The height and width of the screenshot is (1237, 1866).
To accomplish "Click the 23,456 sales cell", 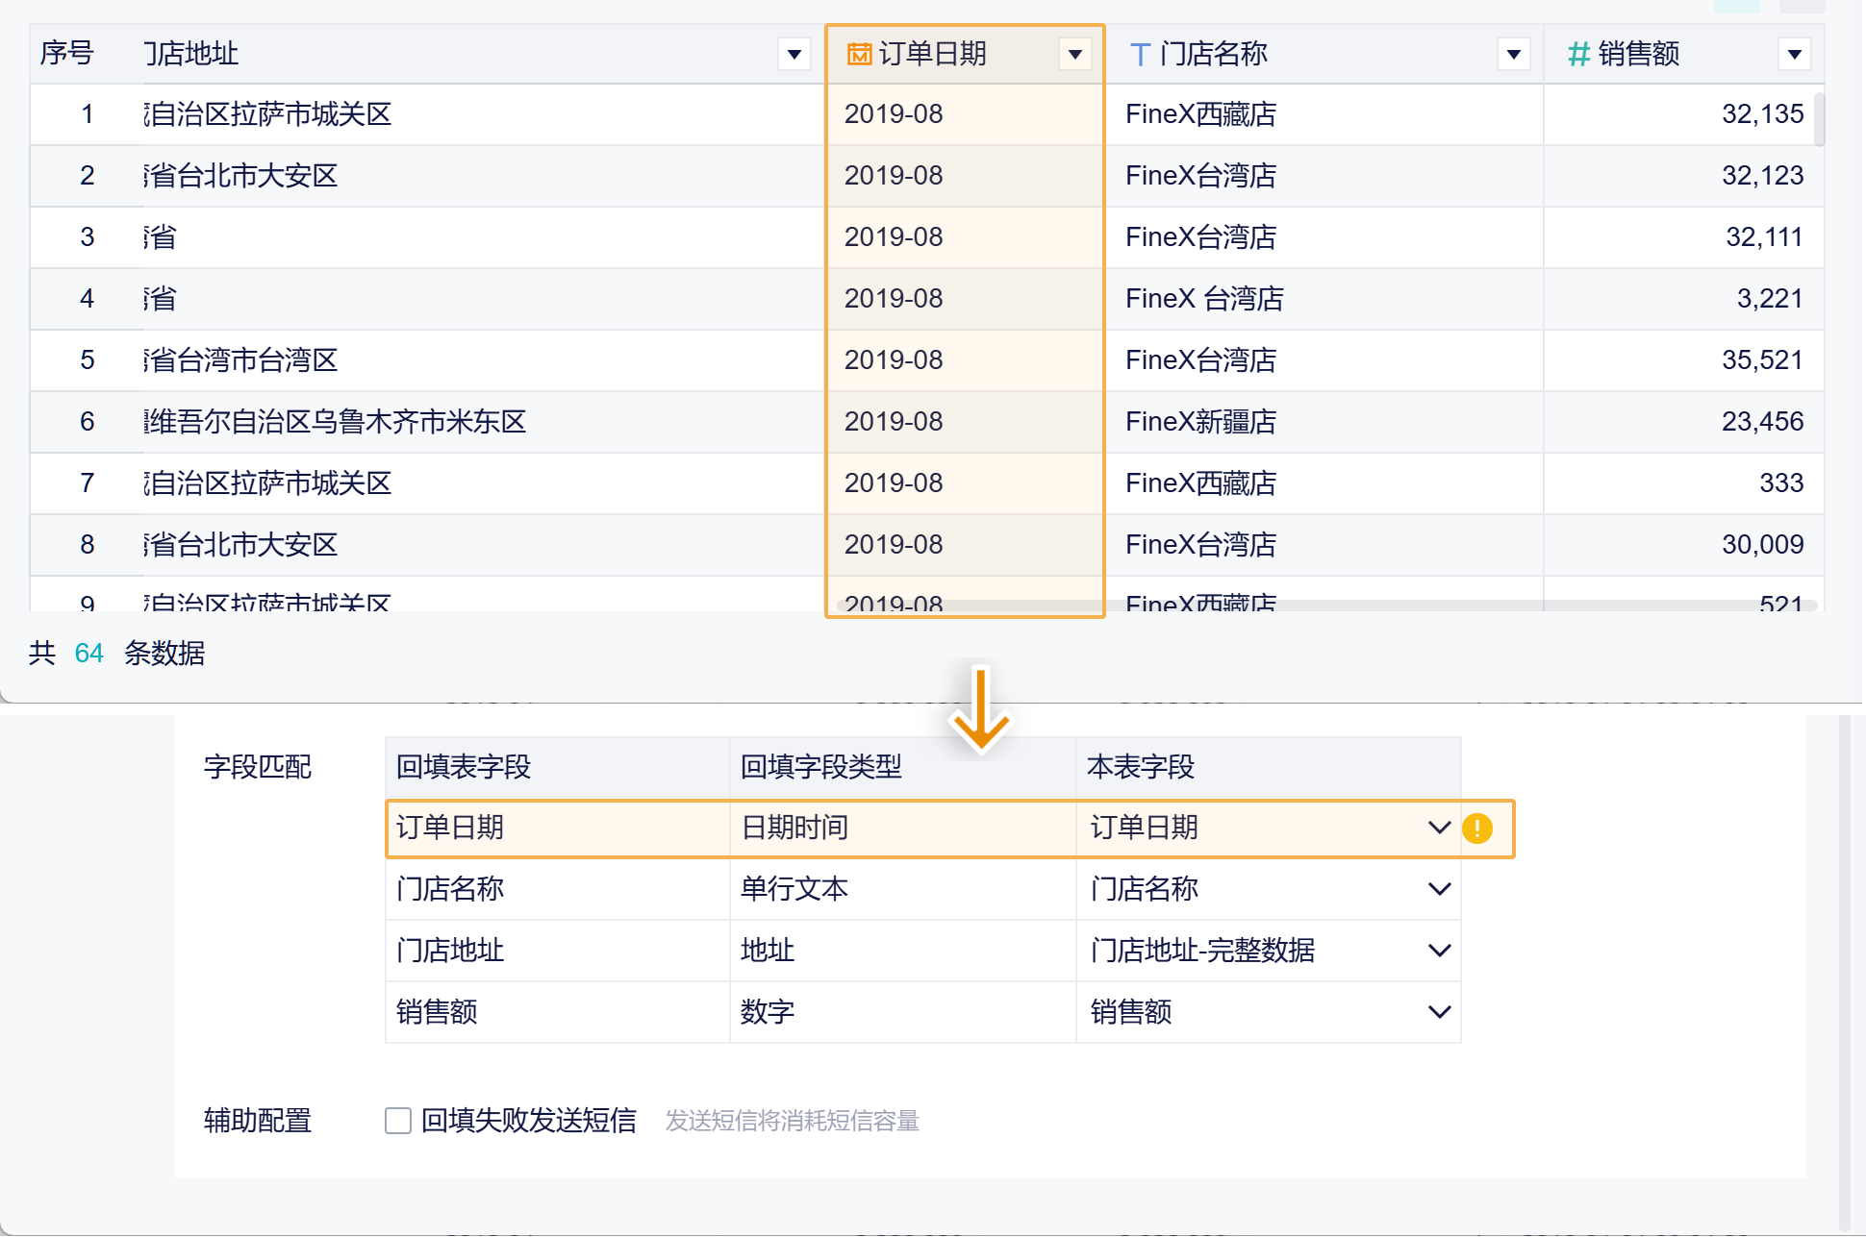I will click(x=1762, y=422).
